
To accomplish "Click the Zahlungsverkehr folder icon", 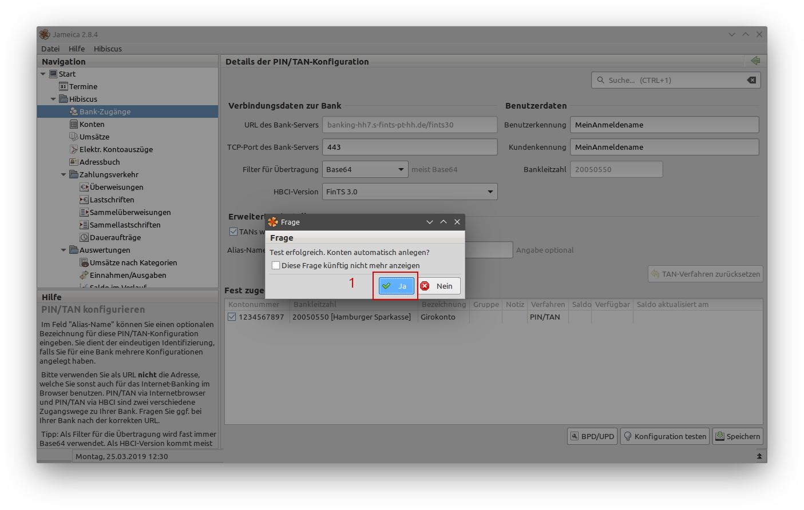I will pos(74,174).
